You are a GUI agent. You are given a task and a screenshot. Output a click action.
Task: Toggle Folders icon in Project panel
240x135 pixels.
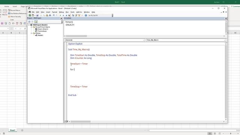click(36, 22)
